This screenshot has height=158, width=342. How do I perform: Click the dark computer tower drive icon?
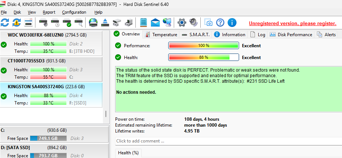(129, 23)
